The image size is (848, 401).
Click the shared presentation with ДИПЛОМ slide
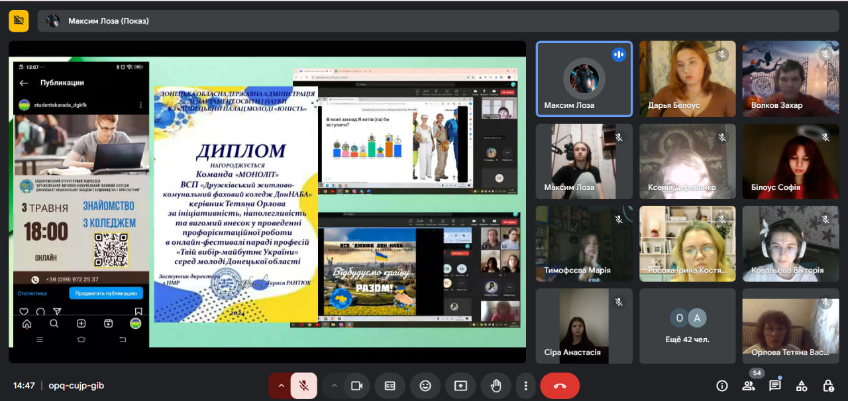[x=267, y=202]
